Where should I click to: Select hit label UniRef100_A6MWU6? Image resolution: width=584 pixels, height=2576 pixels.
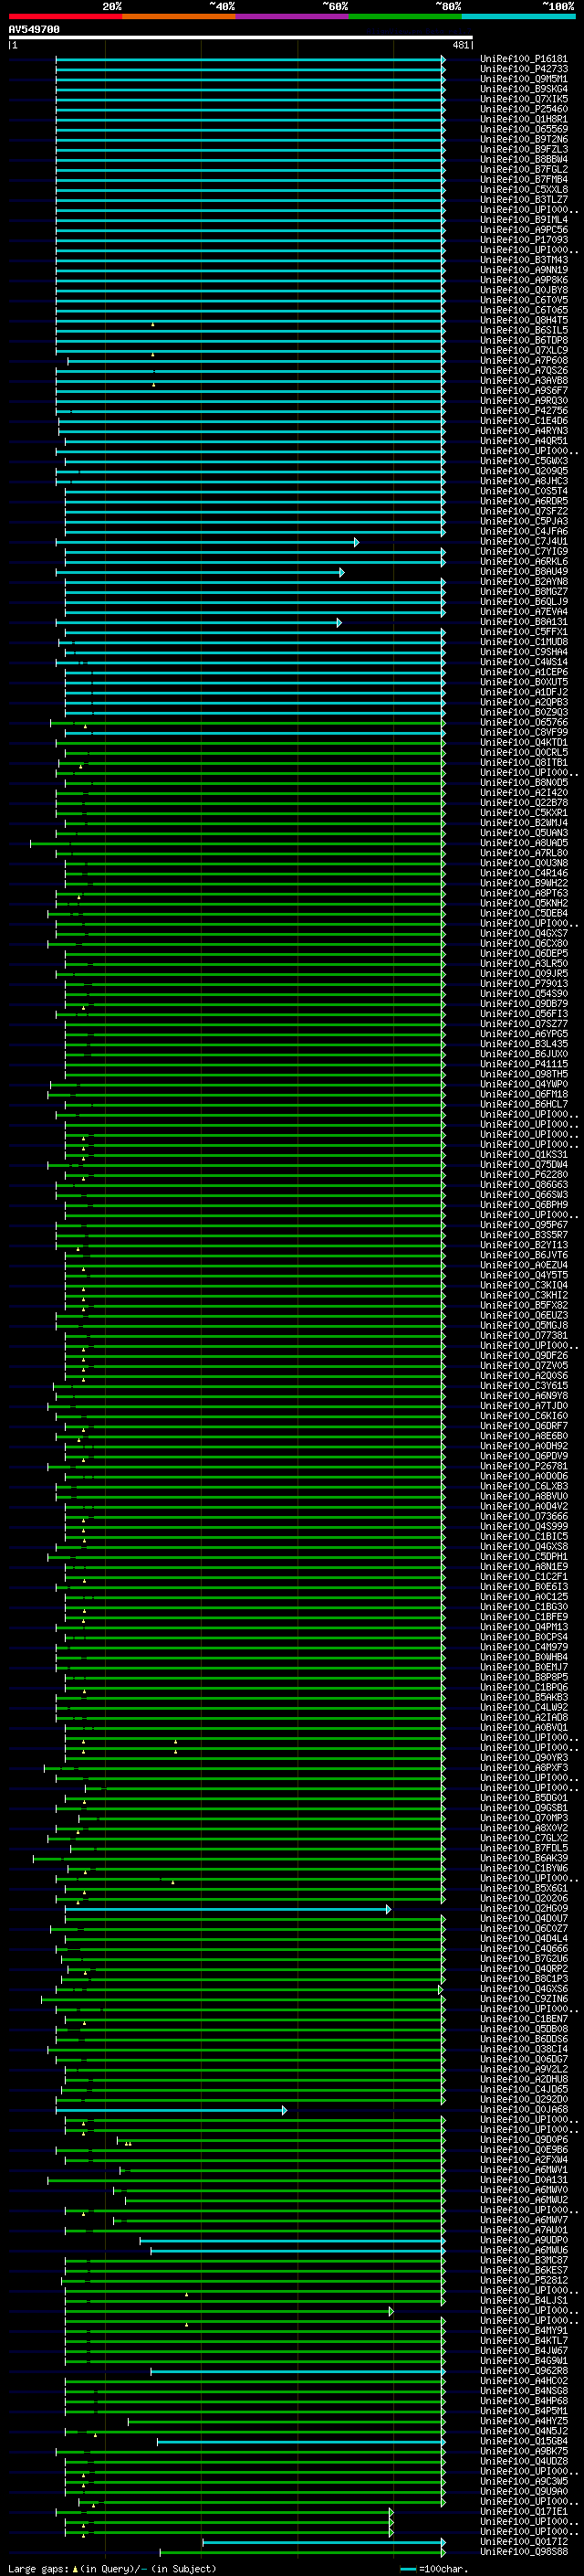[524, 2250]
